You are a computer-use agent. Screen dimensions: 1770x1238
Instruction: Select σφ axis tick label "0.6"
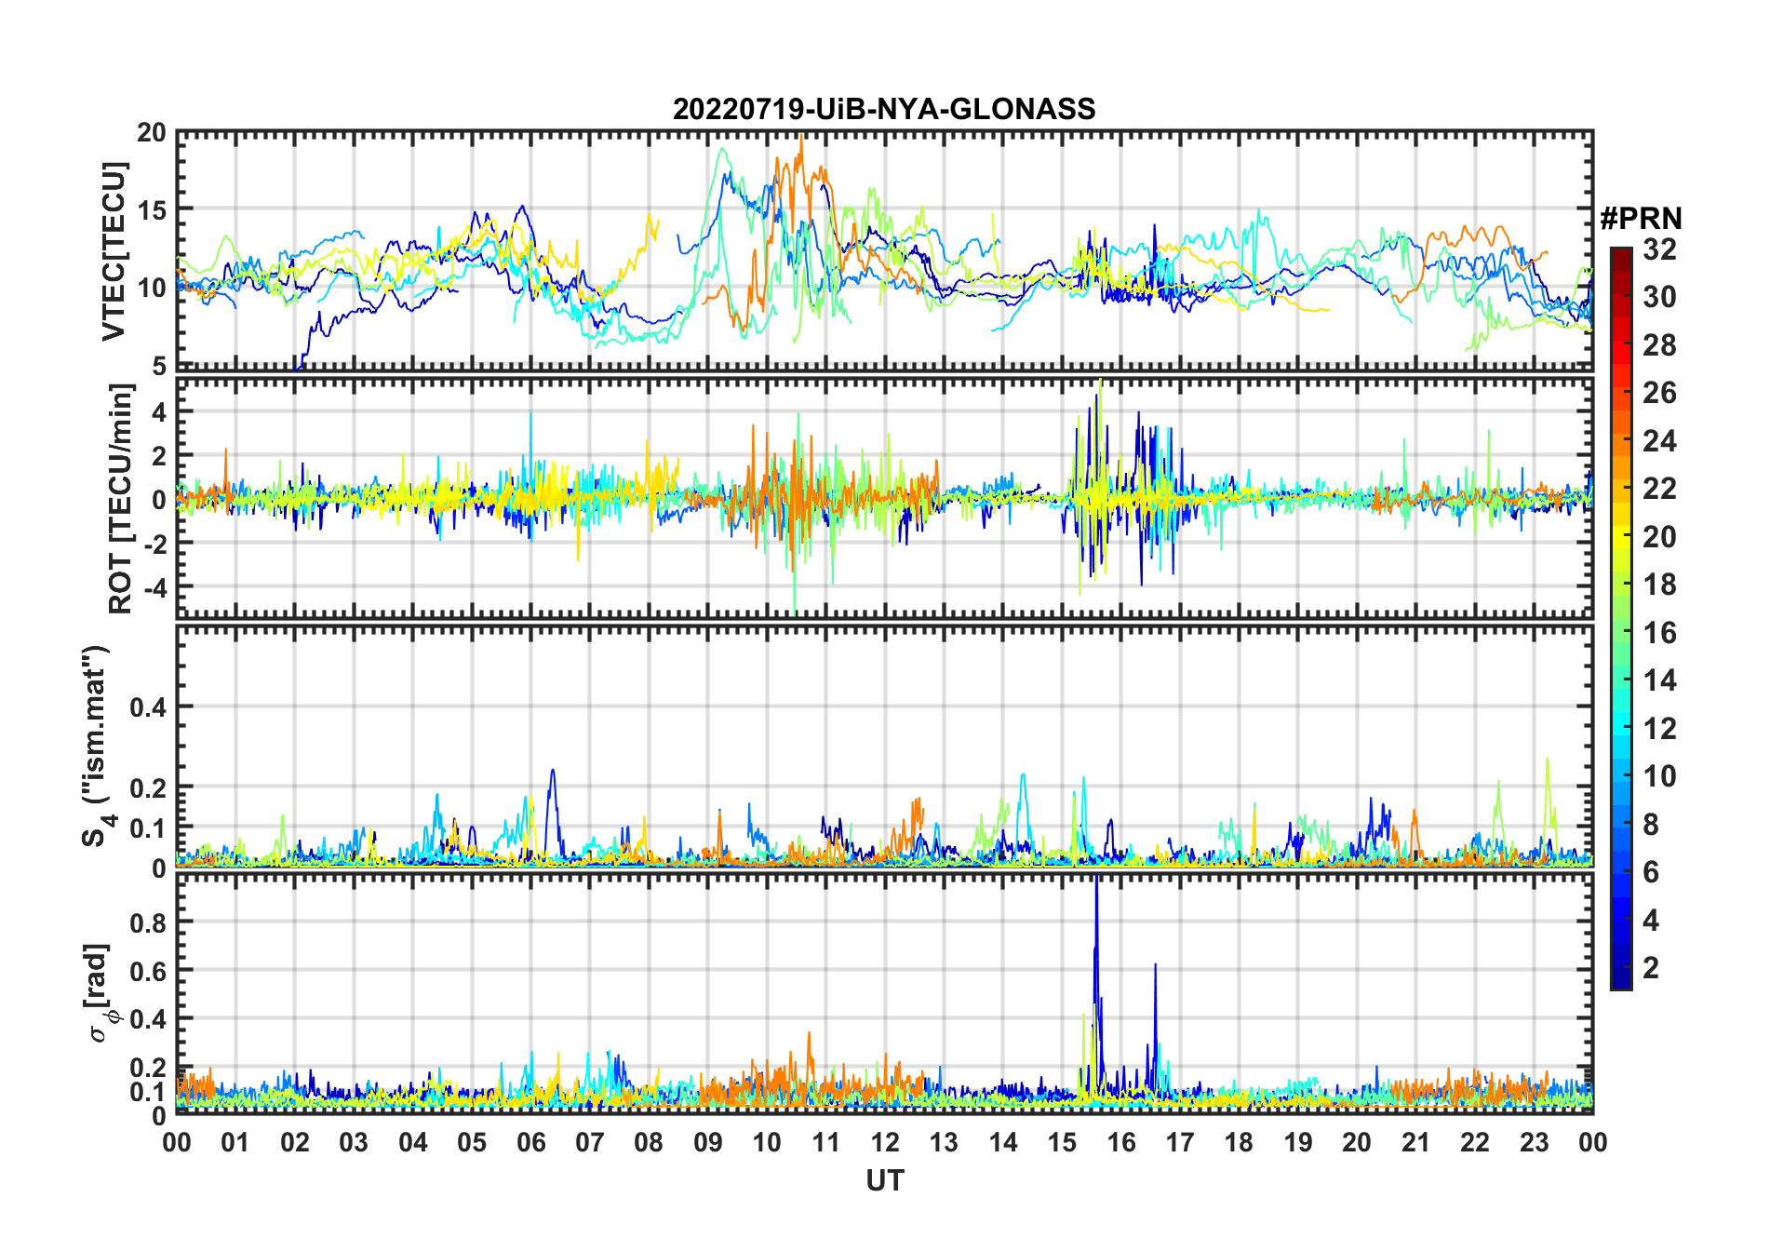(149, 971)
